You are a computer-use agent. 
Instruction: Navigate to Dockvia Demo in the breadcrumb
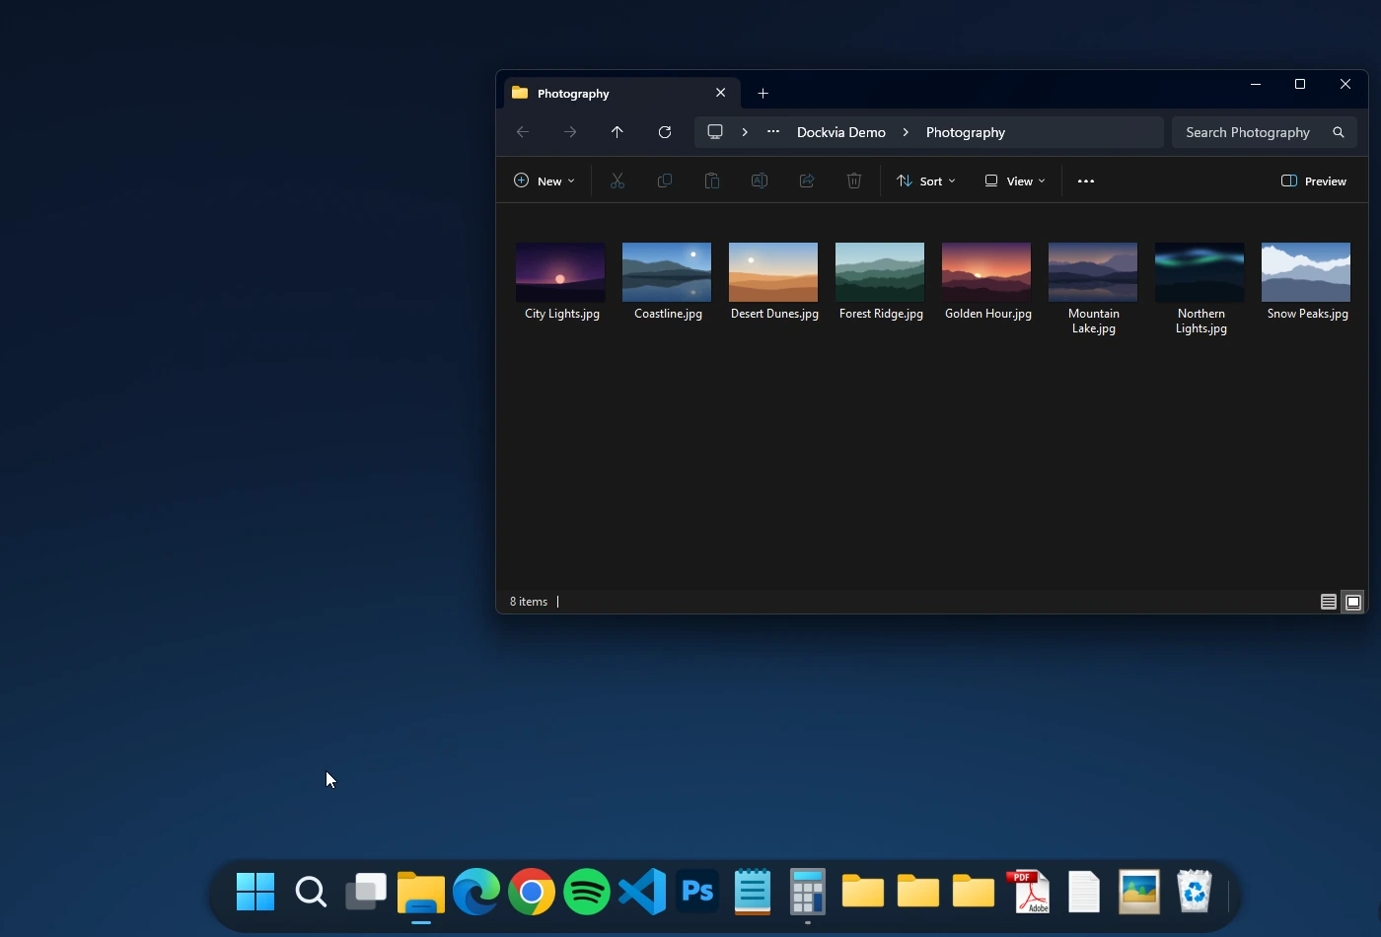[x=841, y=132]
